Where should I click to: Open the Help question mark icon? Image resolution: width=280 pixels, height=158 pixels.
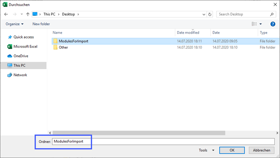[x=273, y=24]
